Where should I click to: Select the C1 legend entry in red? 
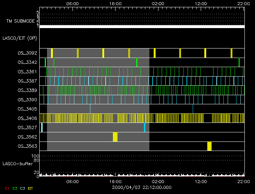(7, 188)
